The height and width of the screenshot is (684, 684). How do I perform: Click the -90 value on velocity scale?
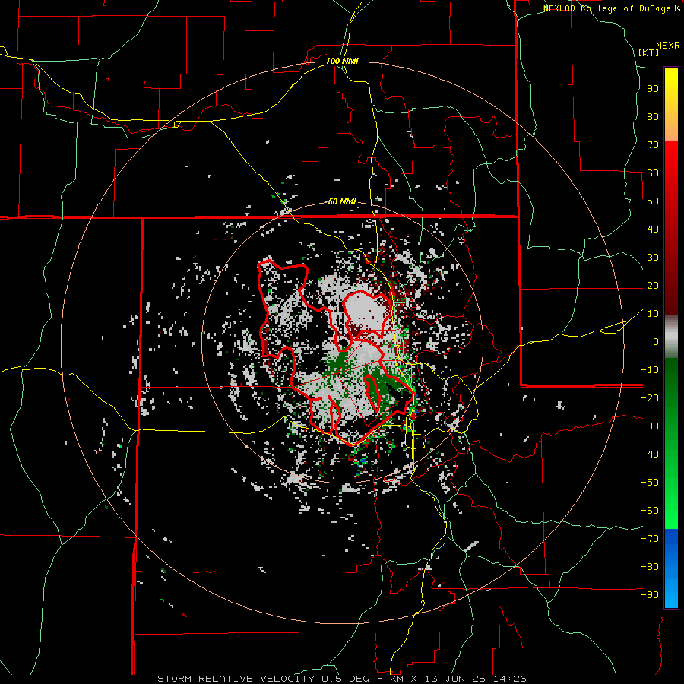[650, 595]
